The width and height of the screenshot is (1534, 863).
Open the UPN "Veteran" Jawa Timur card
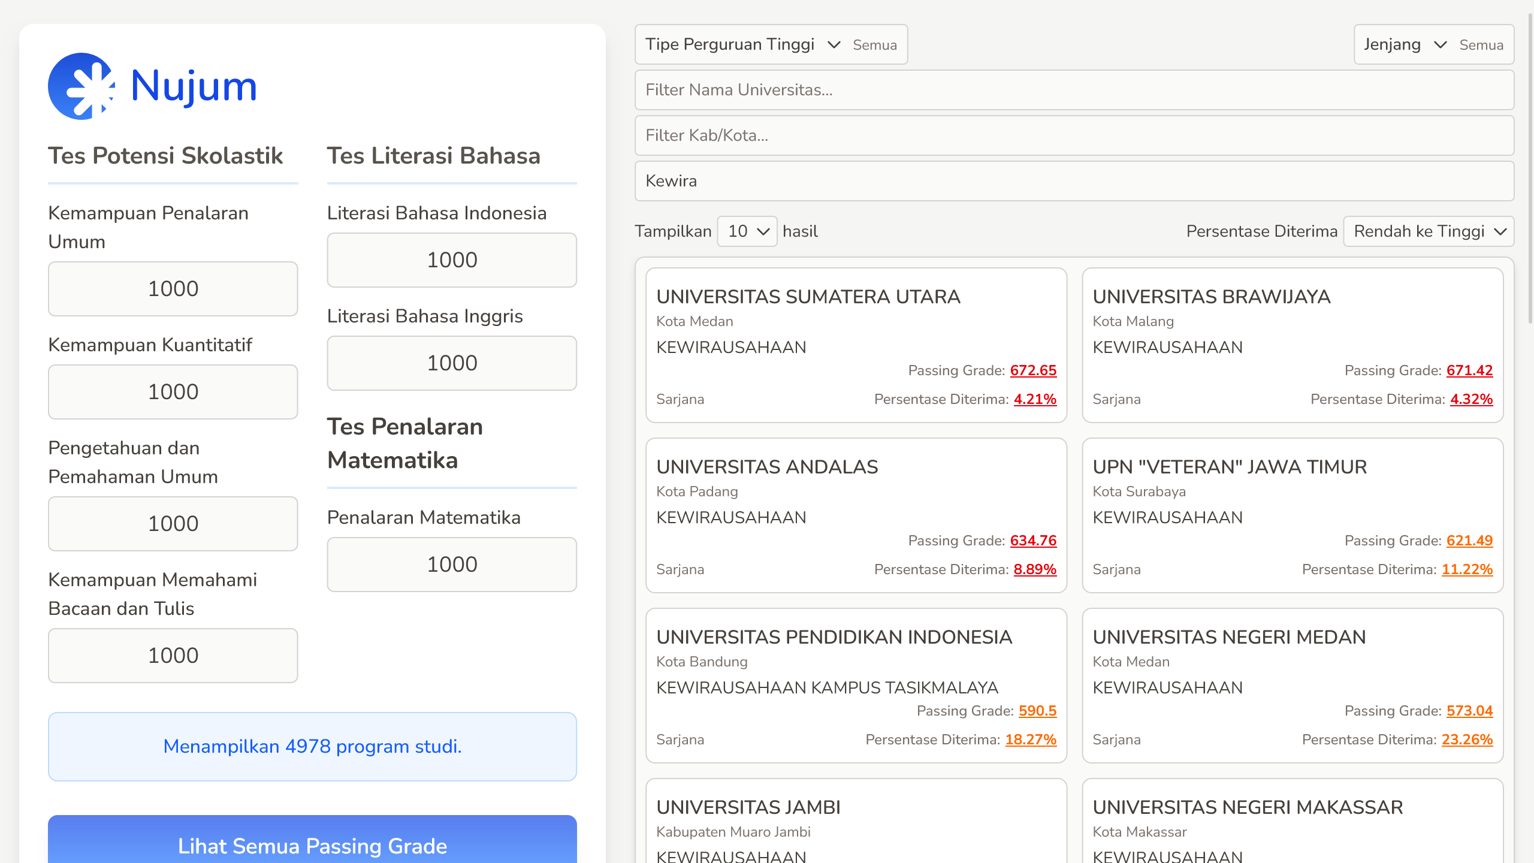point(1293,515)
